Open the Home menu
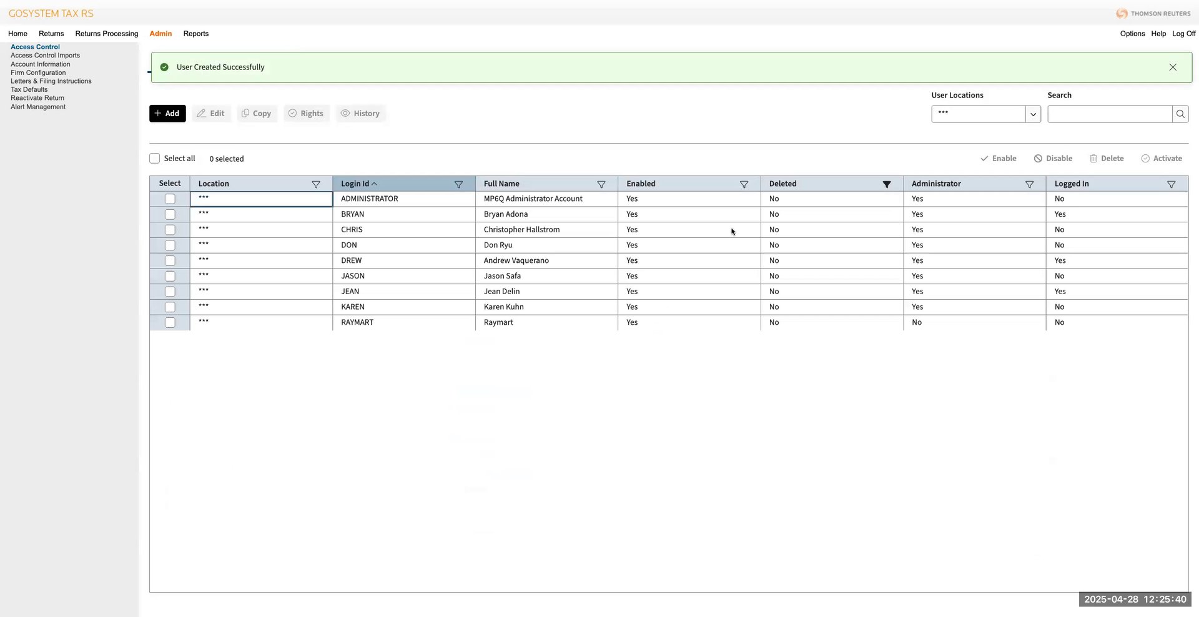 point(17,34)
